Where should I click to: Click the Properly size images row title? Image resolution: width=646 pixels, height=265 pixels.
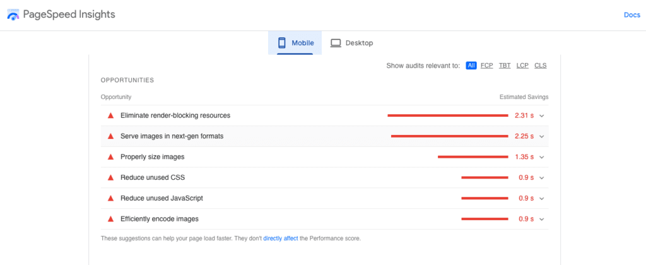[152, 157]
